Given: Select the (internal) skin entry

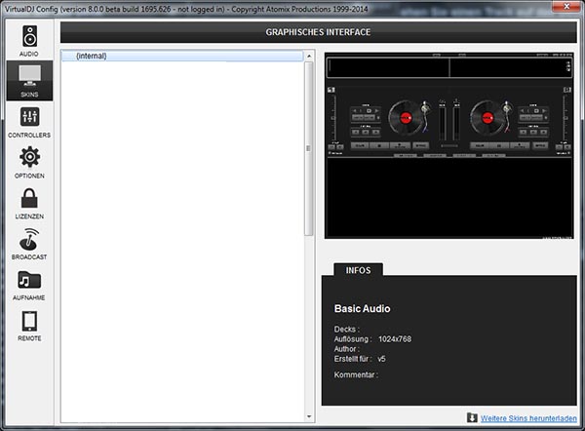Looking at the screenshot, I should coord(182,56).
